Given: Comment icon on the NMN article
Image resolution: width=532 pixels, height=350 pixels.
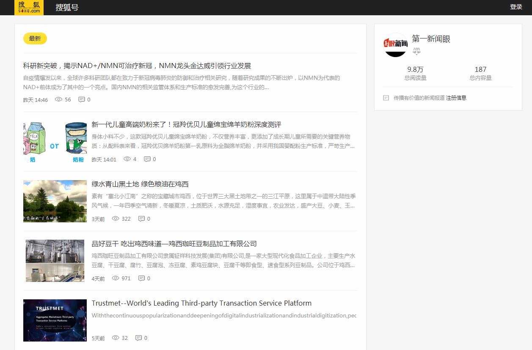Looking at the screenshot, I should (x=81, y=100).
